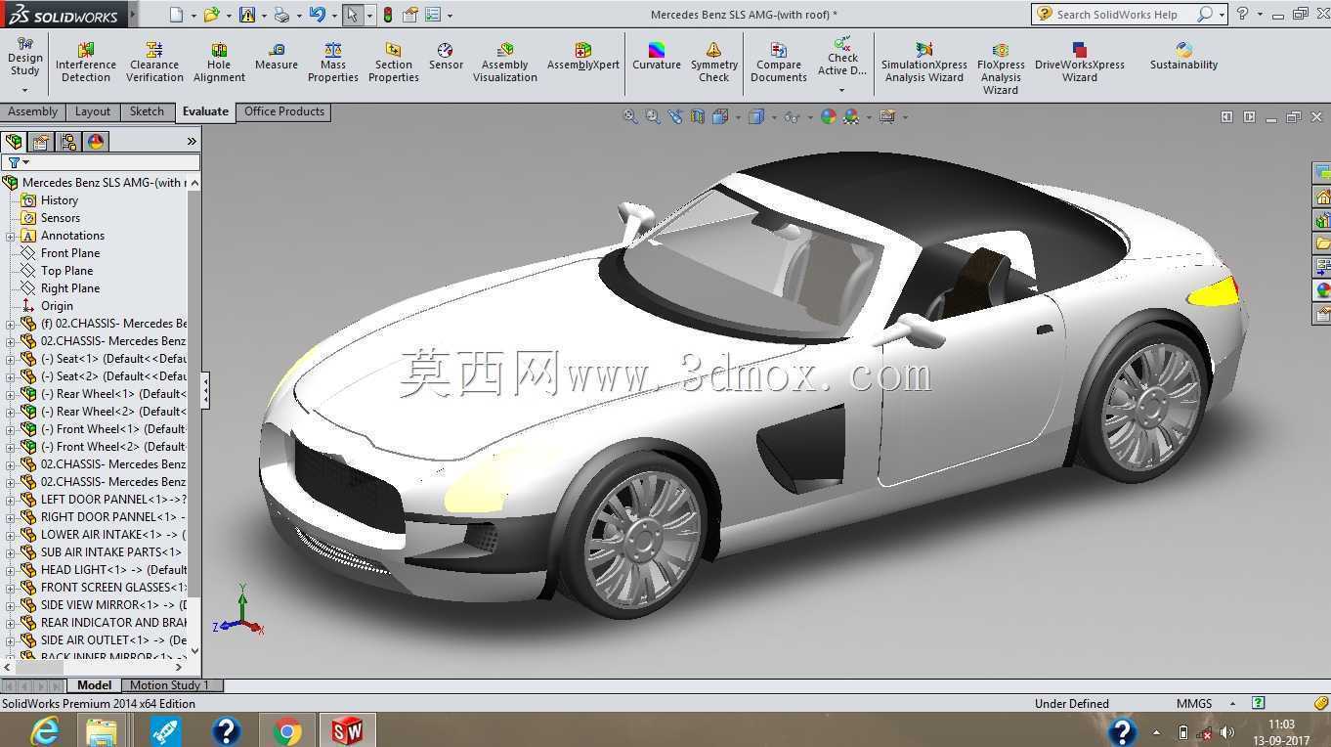The image size is (1331, 747).
Task: Expand LEFT DOOR PANNEL<1> node
Action: (x=11, y=500)
